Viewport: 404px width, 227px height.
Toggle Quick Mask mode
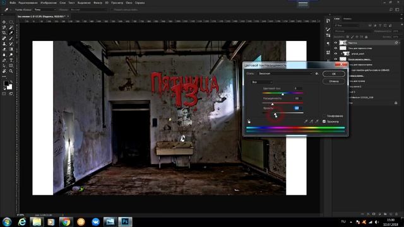pyautogui.click(x=4, y=94)
